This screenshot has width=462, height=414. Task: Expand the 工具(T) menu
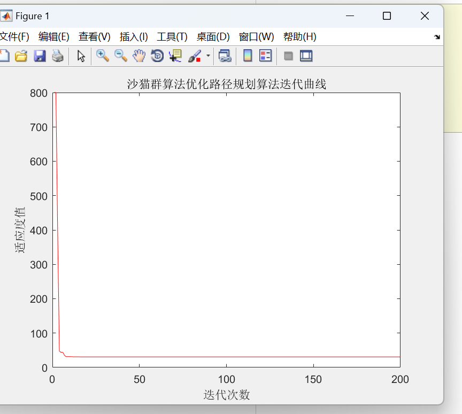[x=172, y=37]
